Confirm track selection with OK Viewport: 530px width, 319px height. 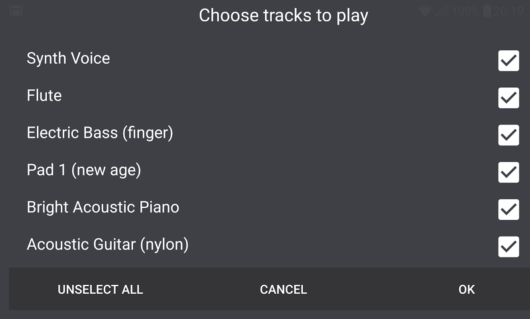pos(467,289)
